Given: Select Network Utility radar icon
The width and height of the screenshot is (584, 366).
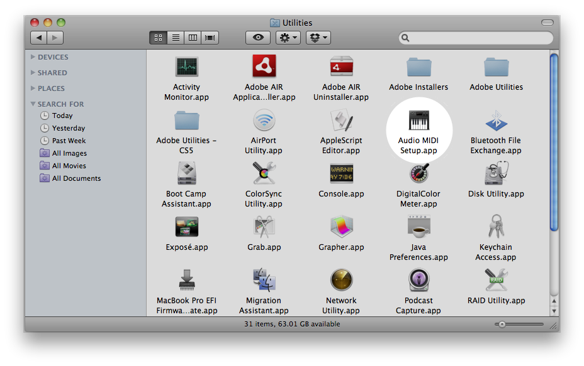Looking at the screenshot, I should 341,280.
